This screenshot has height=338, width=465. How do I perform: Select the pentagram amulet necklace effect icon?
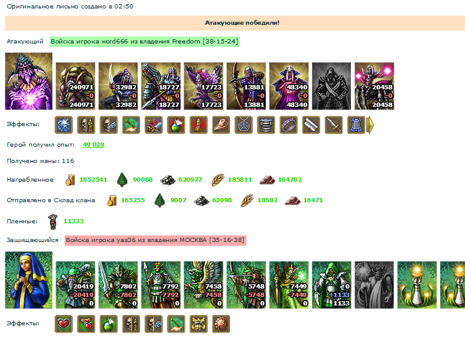point(243,125)
